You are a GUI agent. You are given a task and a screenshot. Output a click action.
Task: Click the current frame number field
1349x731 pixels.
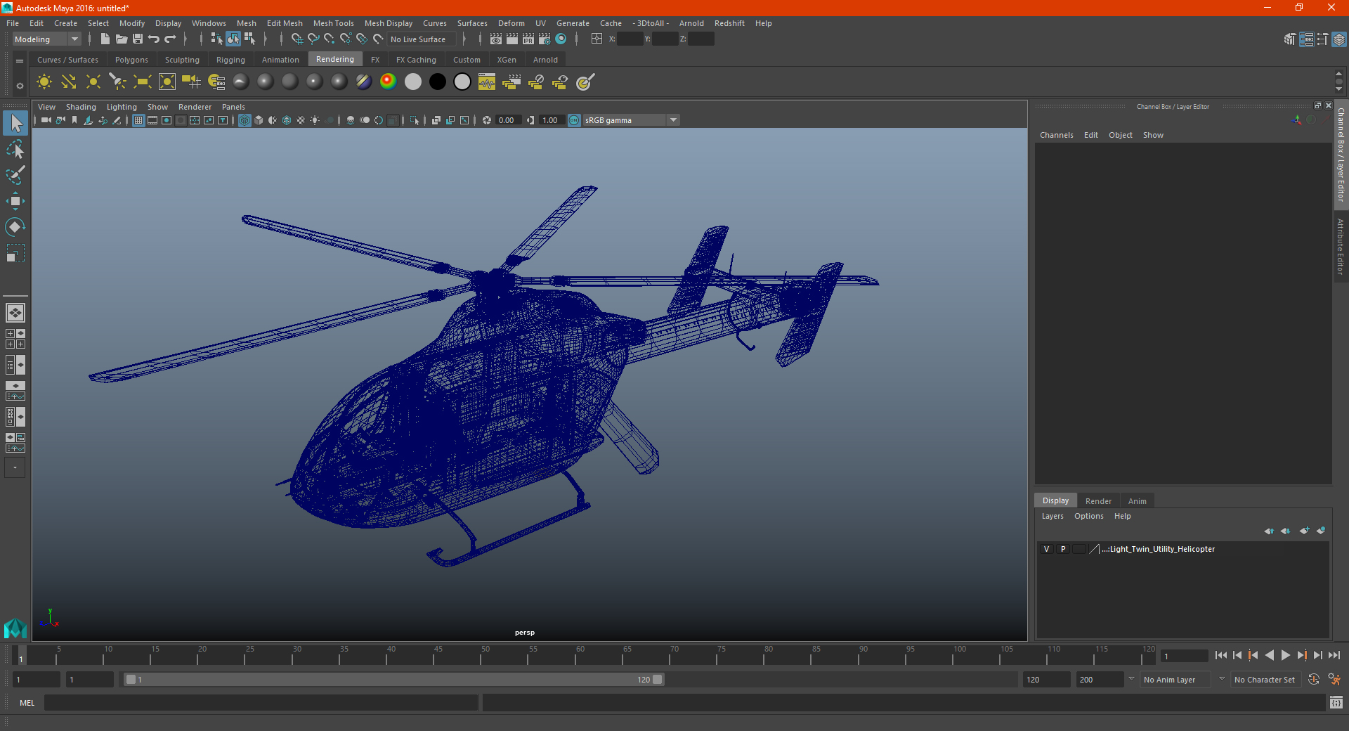pyautogui.click(x=1184, y=656)
